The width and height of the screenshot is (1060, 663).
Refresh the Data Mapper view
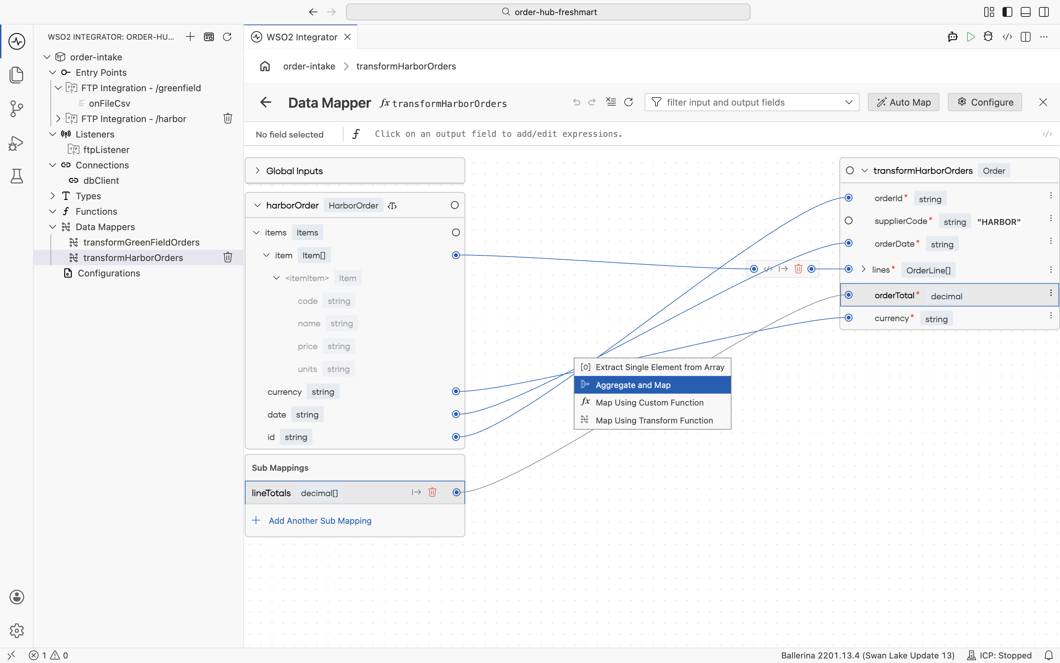[x=628, y=102]
